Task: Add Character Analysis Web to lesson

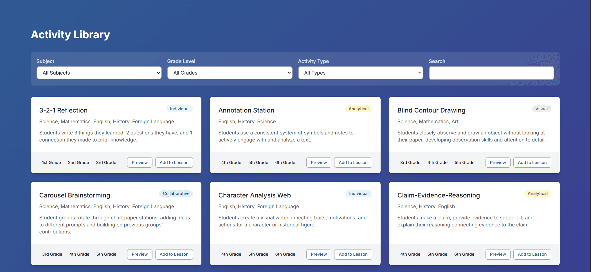Action: [x=353, y=254]
